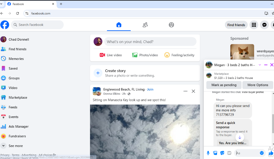Click Terms footer link

pyautogui.click(x=16, y=155)
